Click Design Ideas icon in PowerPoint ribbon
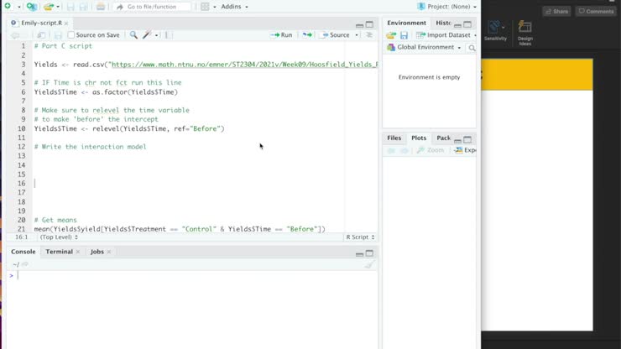This screenshot has width=621, height=349. tap(524, 33)
